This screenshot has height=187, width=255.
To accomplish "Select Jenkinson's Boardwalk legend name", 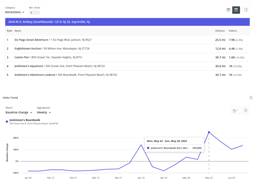I will coord(25,120).
